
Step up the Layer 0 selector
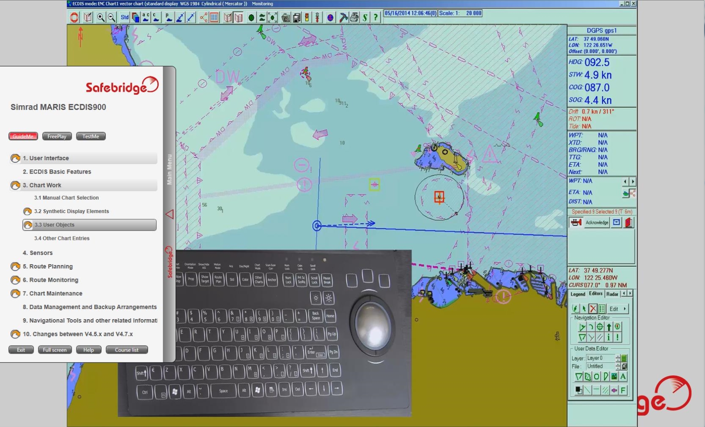(618, 356)
